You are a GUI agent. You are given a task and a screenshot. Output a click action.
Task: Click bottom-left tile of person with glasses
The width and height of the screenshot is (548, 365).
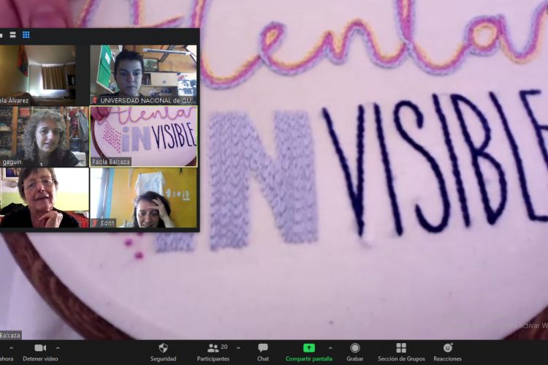click(44, 197)
